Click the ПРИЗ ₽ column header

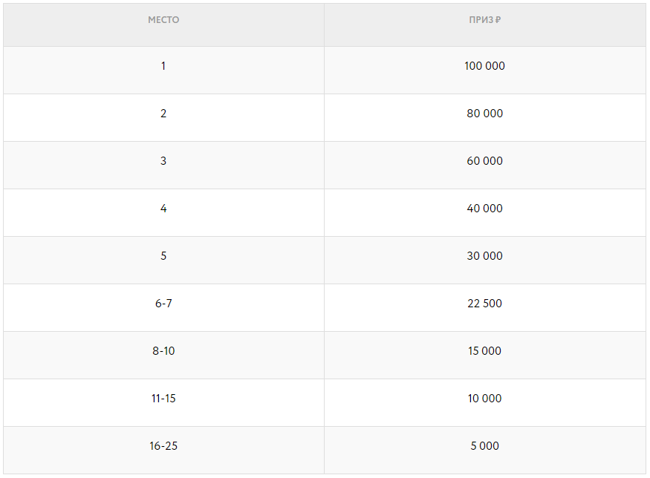pos(484,20)
